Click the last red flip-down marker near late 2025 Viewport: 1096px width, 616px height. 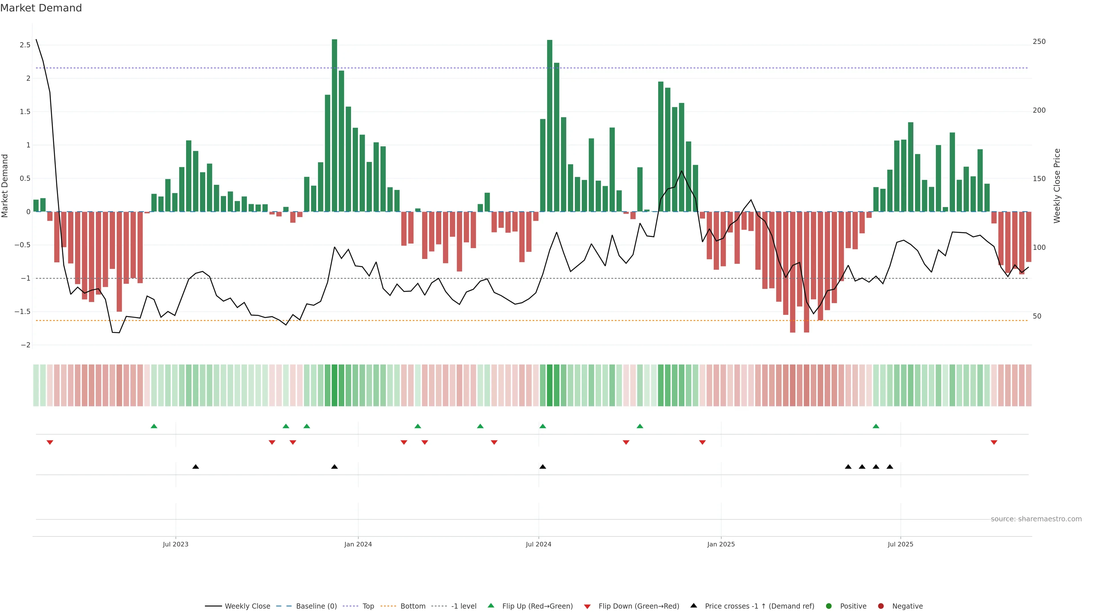pos(994,443)
